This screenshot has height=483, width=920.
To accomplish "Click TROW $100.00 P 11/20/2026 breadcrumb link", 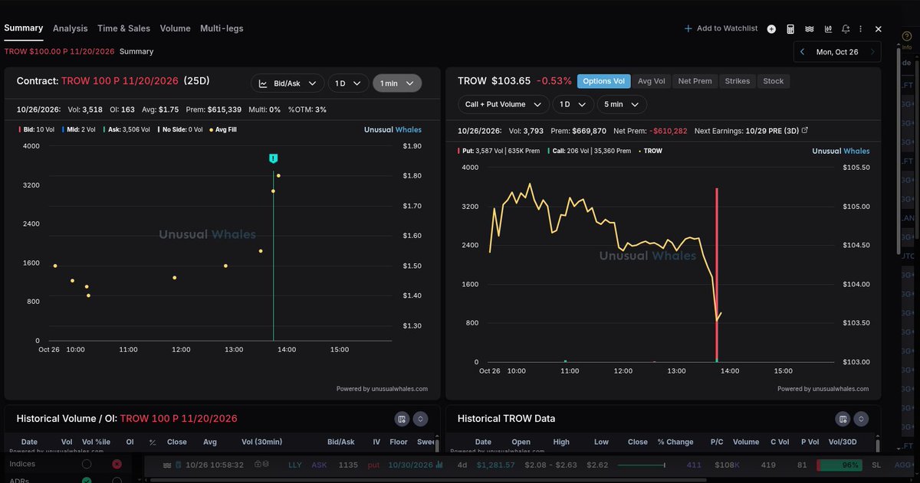I will pos(59,51).
